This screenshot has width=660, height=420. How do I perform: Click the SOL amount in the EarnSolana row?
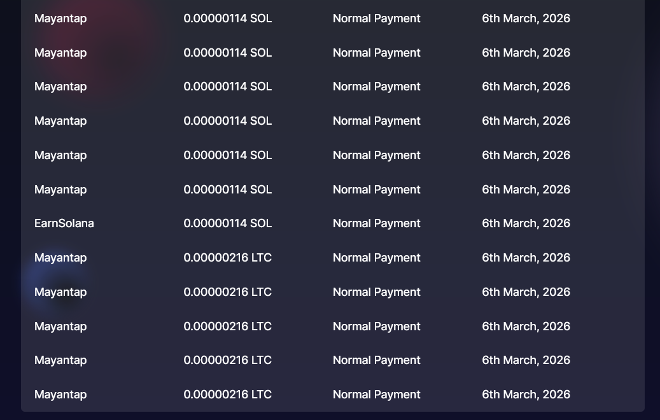[x=228, y=223]
